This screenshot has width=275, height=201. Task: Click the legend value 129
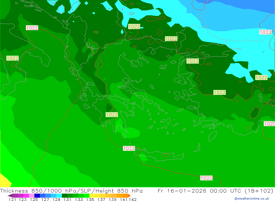coord(56,199)
